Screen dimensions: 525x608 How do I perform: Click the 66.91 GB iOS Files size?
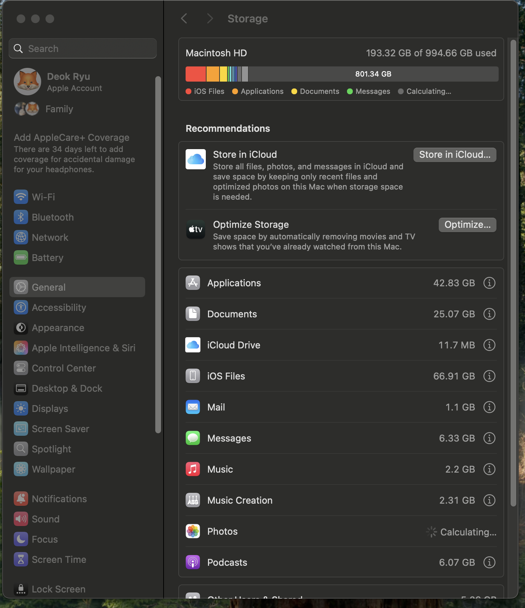(454, 376)
